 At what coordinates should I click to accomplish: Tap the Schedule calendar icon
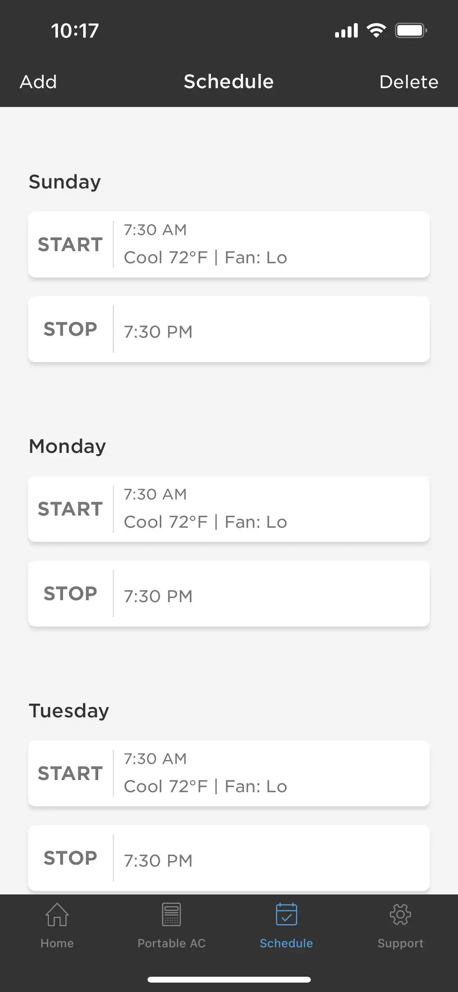pos(286,914)
